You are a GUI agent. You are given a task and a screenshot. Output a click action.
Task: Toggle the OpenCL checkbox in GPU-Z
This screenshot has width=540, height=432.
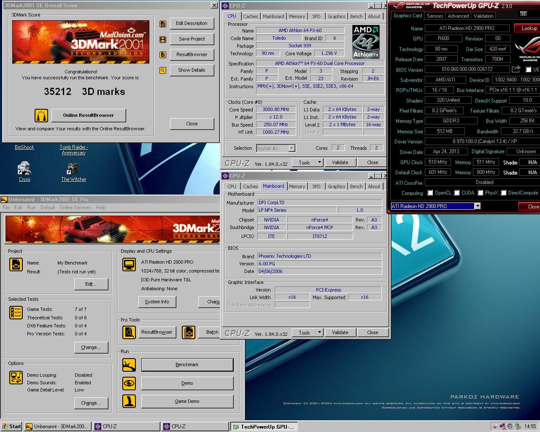(430, 193)
